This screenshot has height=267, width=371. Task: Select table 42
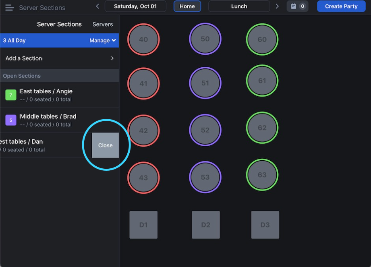pos(143,130)
